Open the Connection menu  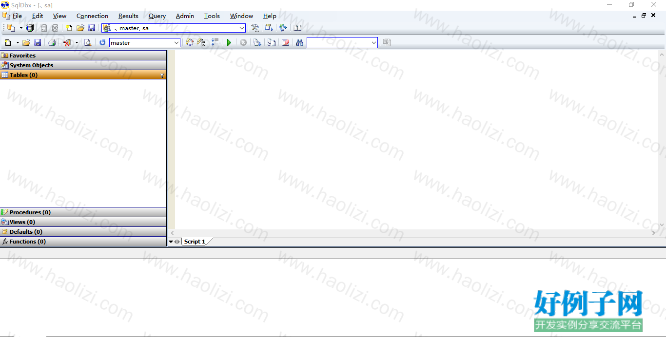92,16
